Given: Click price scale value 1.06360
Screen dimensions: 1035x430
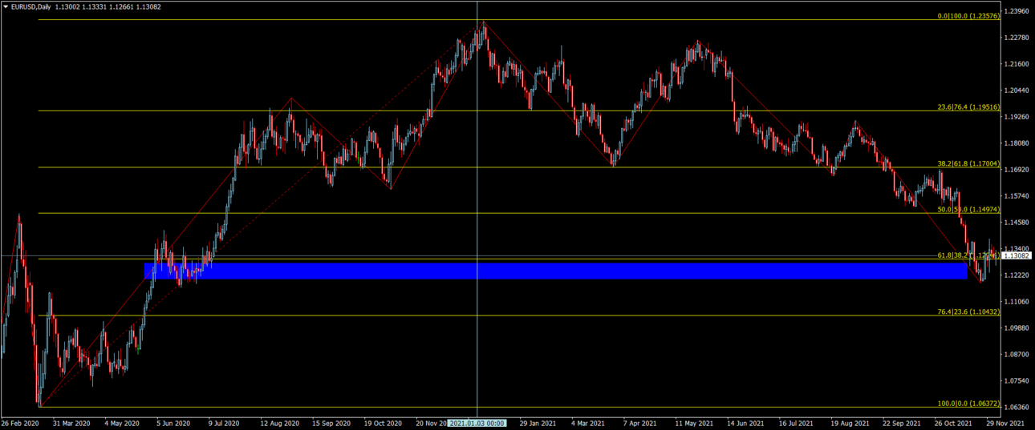Looking at the screenshot, I should click(1017, 408).
